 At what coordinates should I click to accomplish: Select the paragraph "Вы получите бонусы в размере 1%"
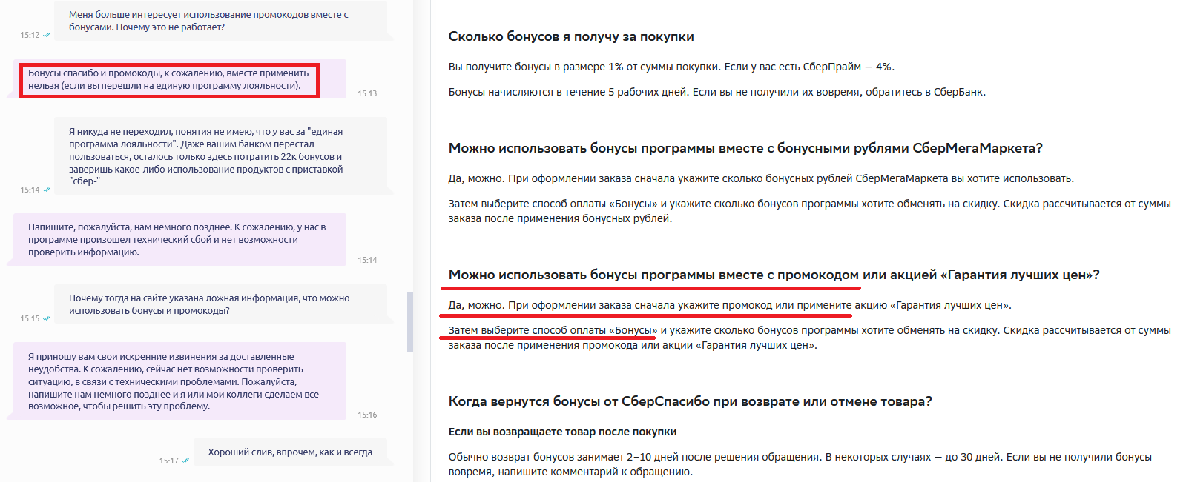671,67
